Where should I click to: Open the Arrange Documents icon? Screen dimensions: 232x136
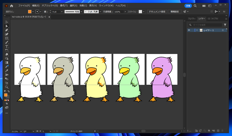pos(204,6)
